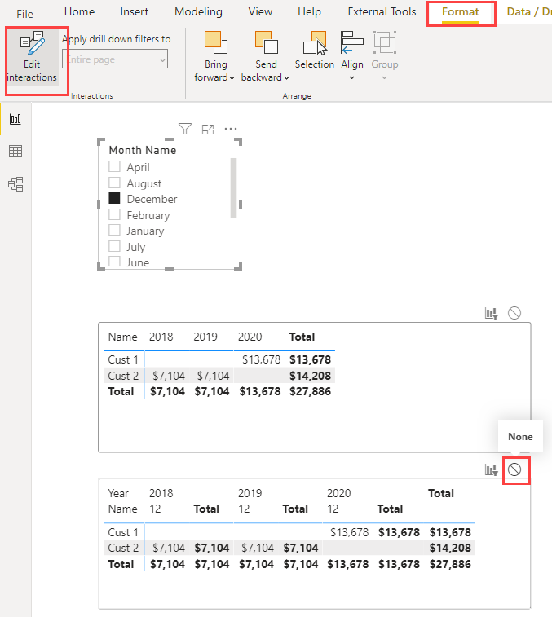Enable focus mode on slicer
Screen dimensions: 552x617
[x=208, y=129]
